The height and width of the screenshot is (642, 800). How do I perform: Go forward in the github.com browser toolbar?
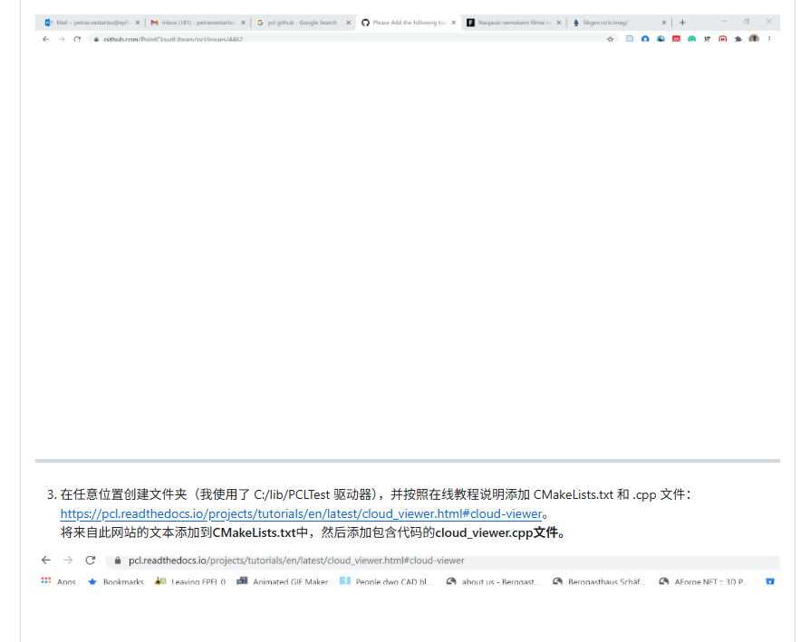click(x=62, y=39)
